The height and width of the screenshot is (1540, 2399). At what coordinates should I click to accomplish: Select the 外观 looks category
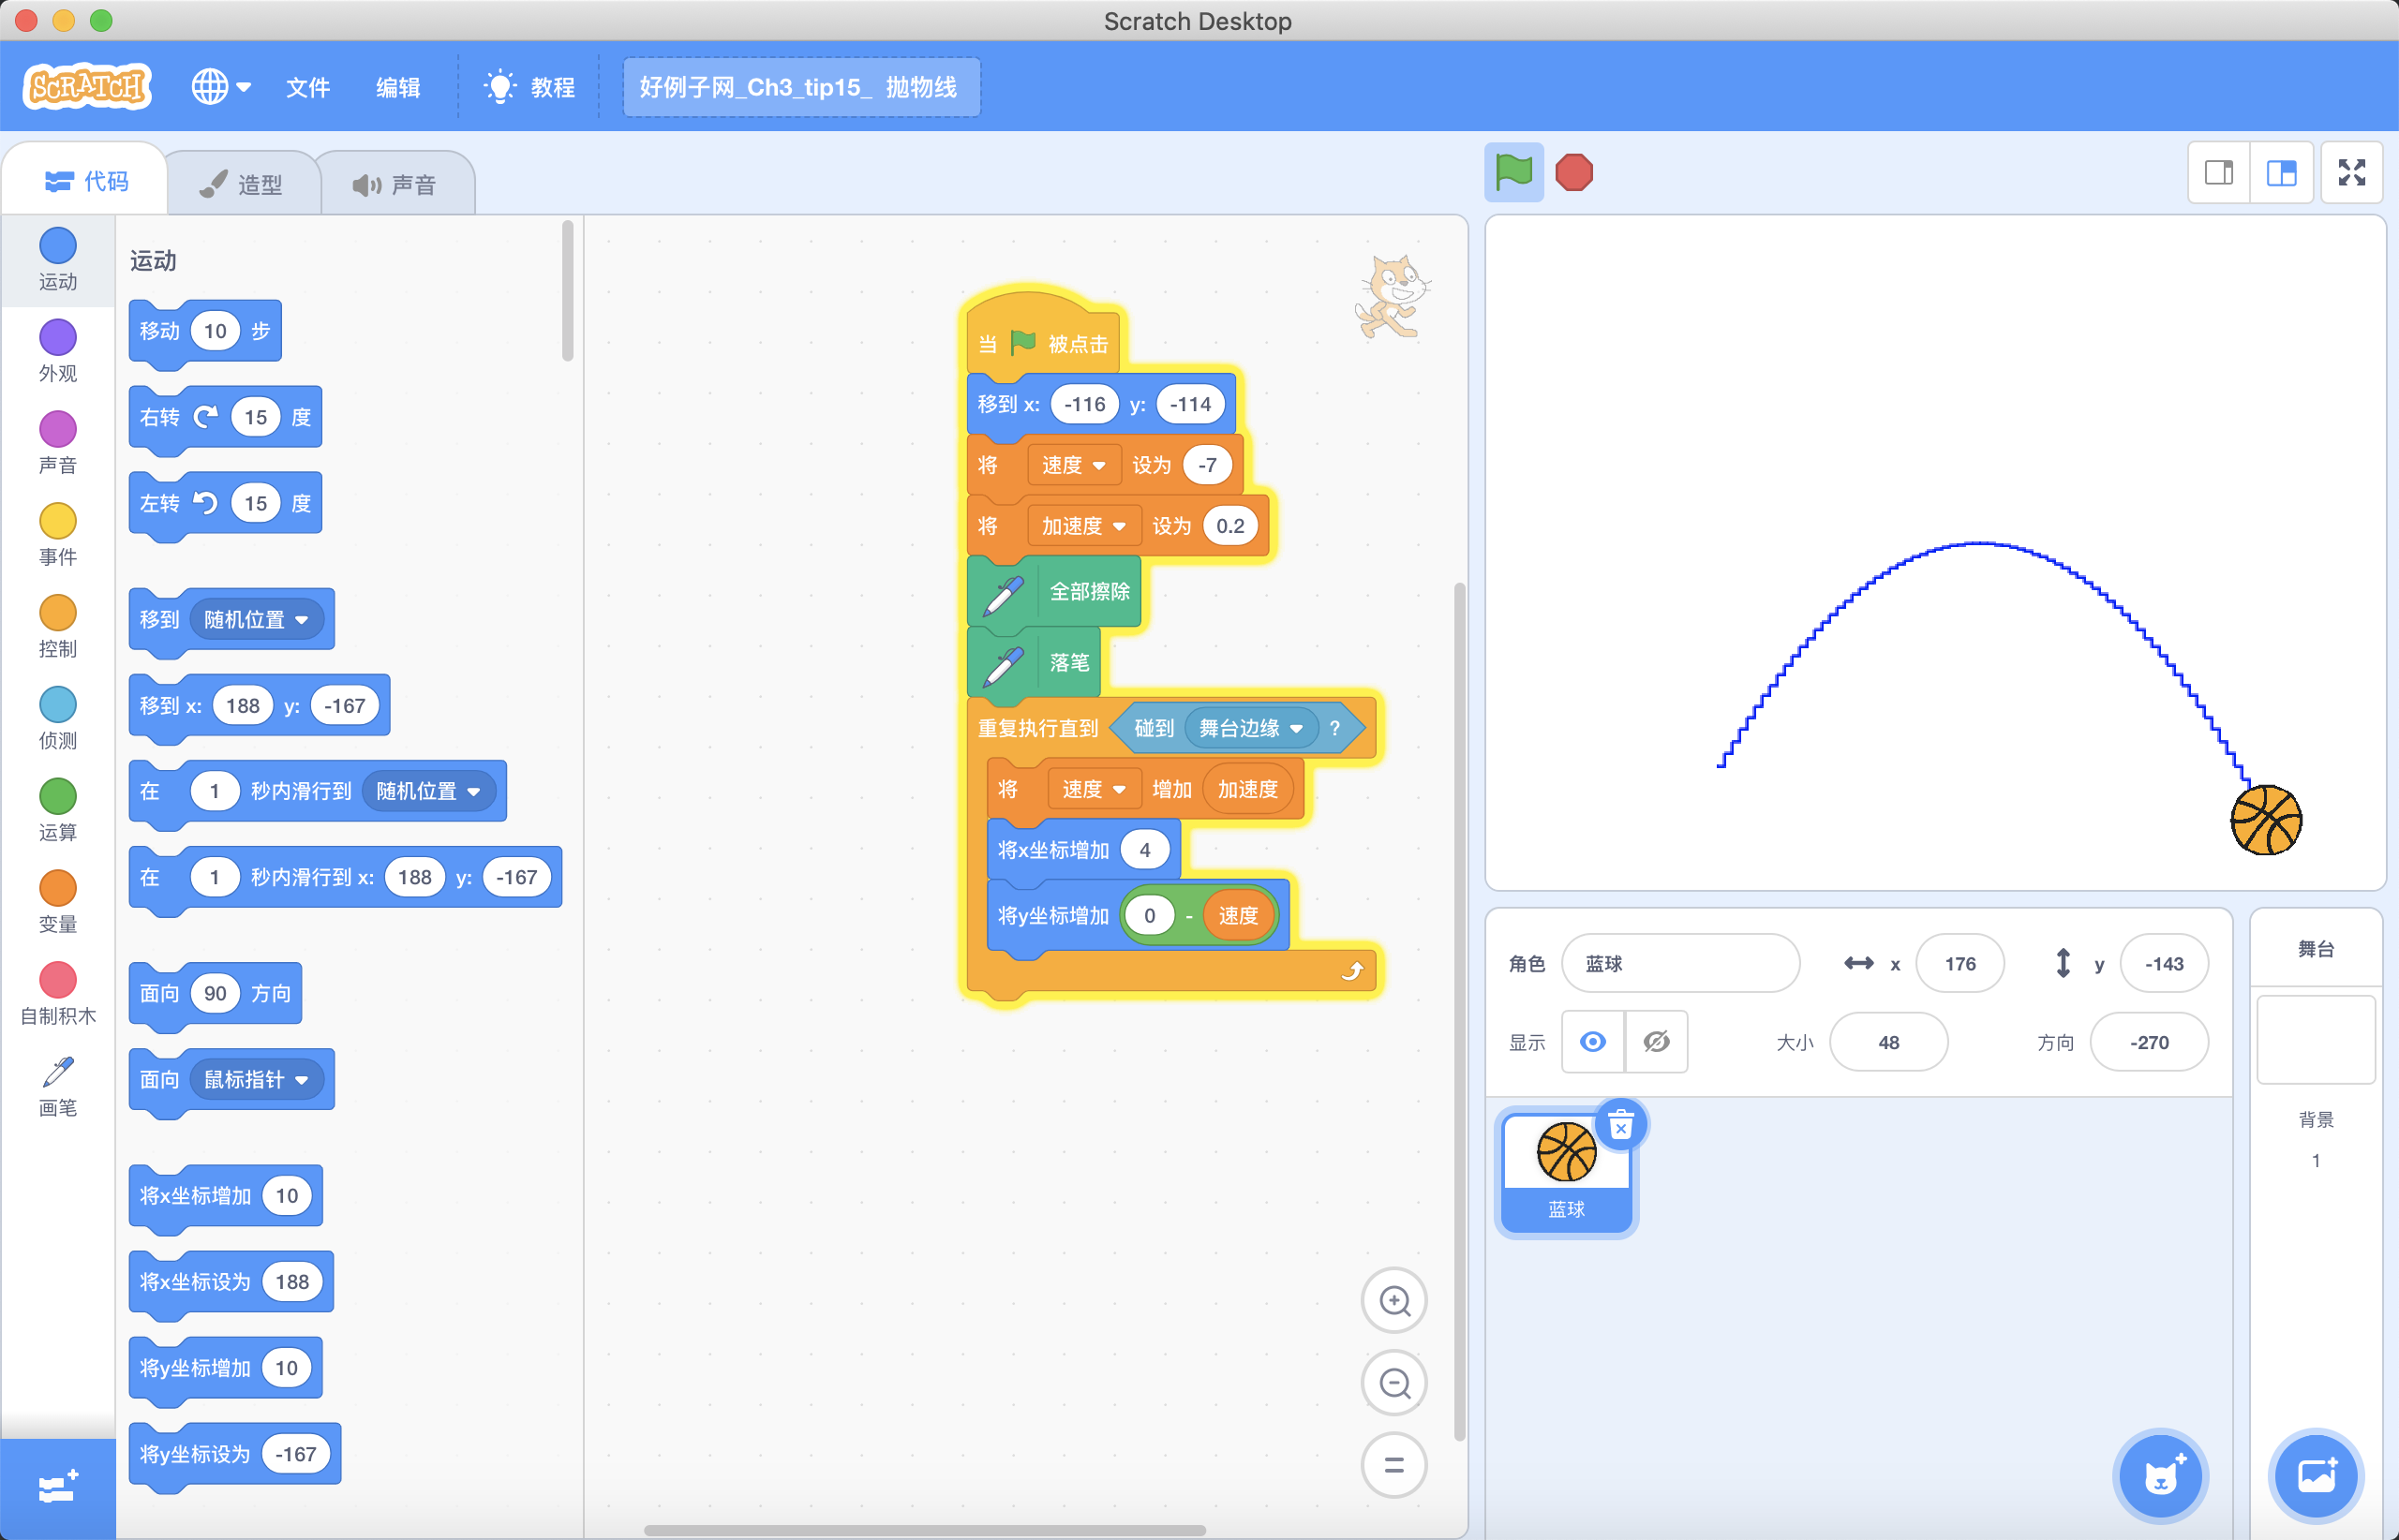(x=58, y=351)
